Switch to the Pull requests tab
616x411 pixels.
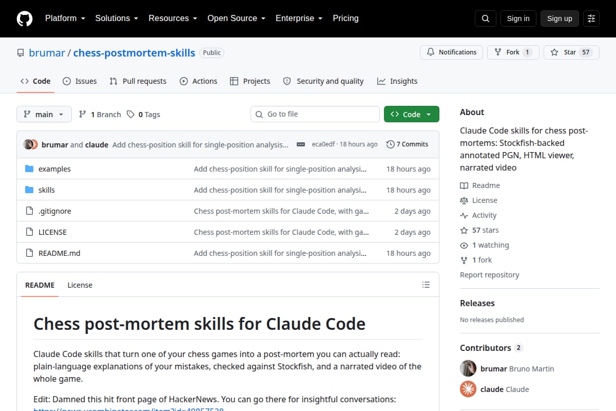138,81
